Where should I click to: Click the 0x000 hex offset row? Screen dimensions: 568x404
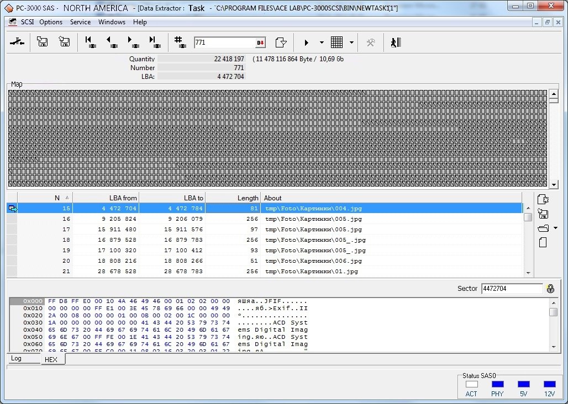point(27,301)
